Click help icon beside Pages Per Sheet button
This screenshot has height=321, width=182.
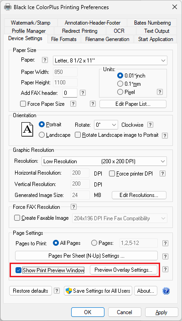point(165,256)
